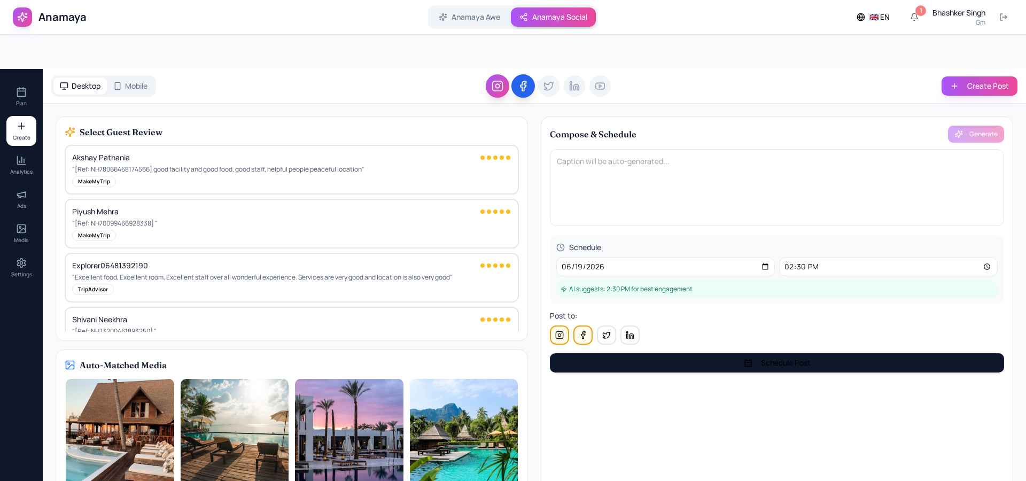The image size is (1026, 481).
Task: Focus the caption text area
Action: click(777, 188)
